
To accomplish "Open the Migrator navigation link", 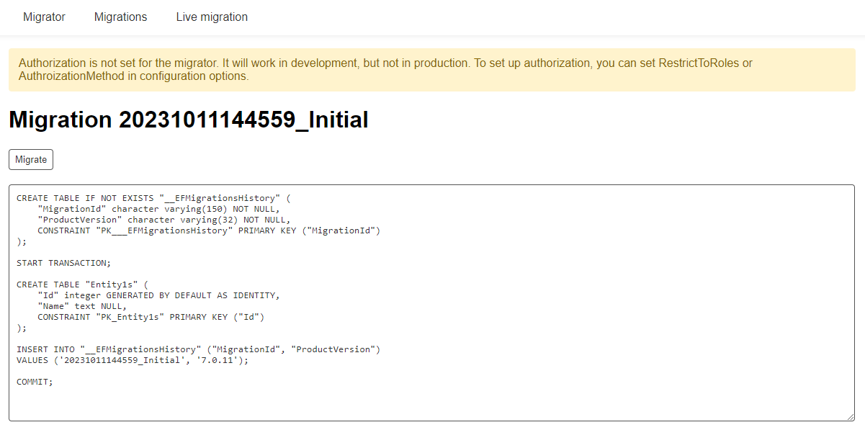I will coord(44,17).
